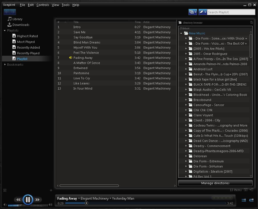Viewport: 258px width, 209px height.
Task: Toggle the rightmost pane icon below directory browser
Action: (251, 190)
